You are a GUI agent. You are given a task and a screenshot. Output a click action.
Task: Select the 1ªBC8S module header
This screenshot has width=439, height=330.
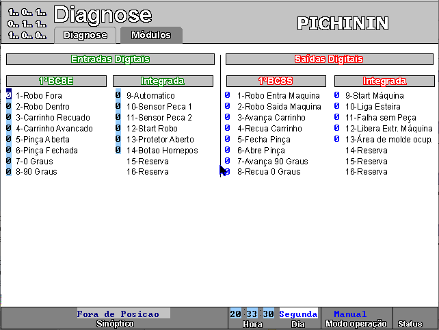[276, 81]
